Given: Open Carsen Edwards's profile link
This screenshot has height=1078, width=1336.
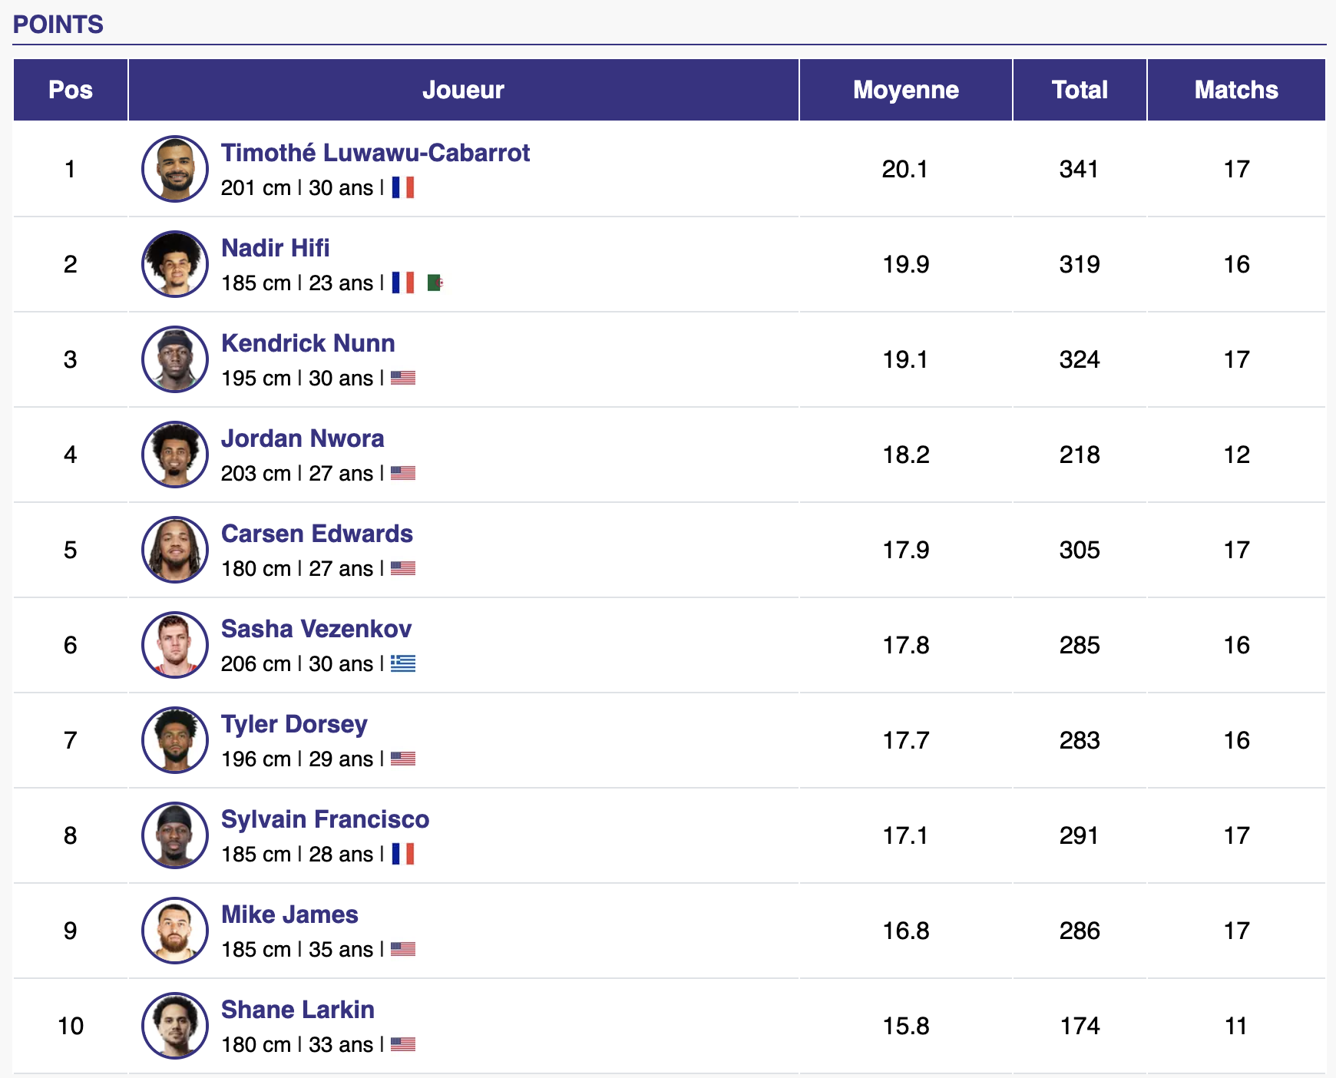Looking at the screenshot, I should (317, 534).
